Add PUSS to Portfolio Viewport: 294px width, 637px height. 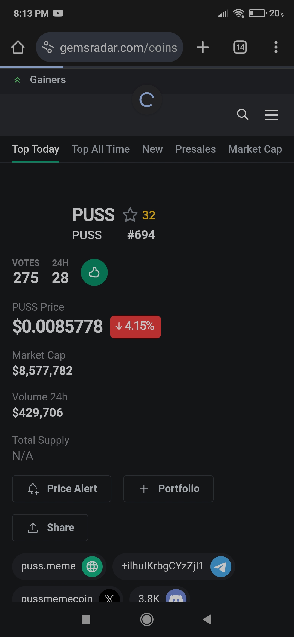pos(168,489)
